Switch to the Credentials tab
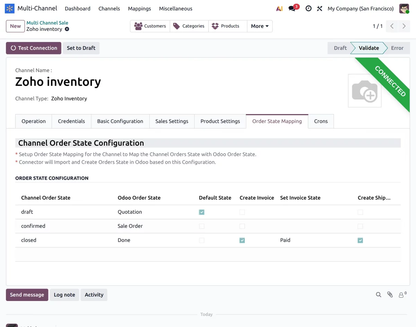The height and width of the screenshot is (327, 416). click(71, 121)
